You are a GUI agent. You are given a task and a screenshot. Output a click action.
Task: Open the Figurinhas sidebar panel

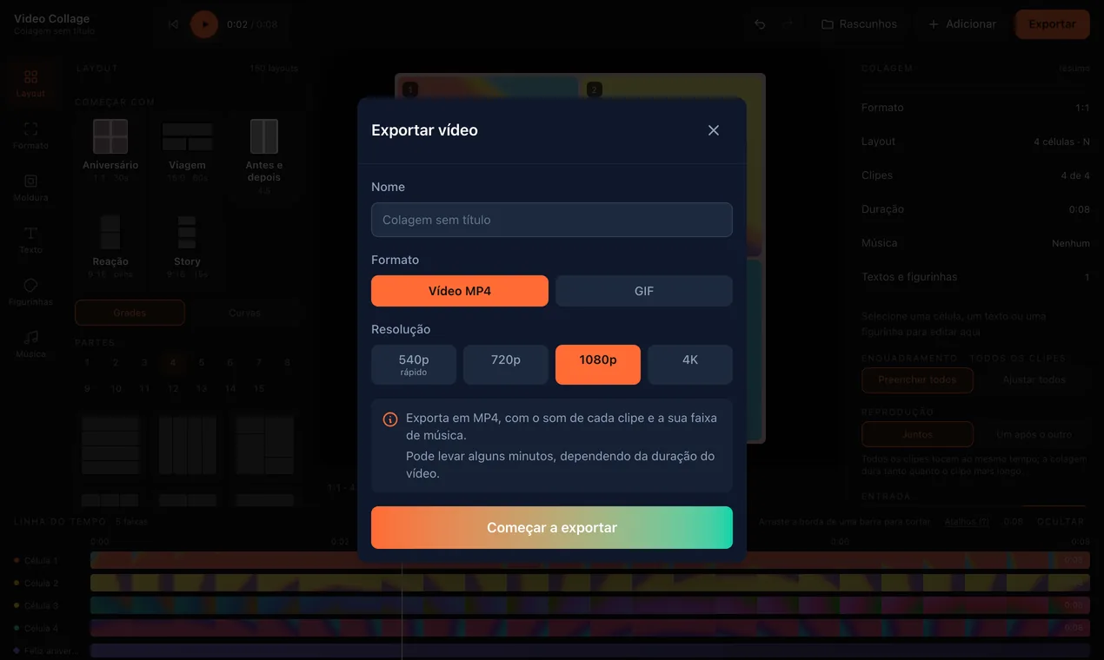(31, 292)
